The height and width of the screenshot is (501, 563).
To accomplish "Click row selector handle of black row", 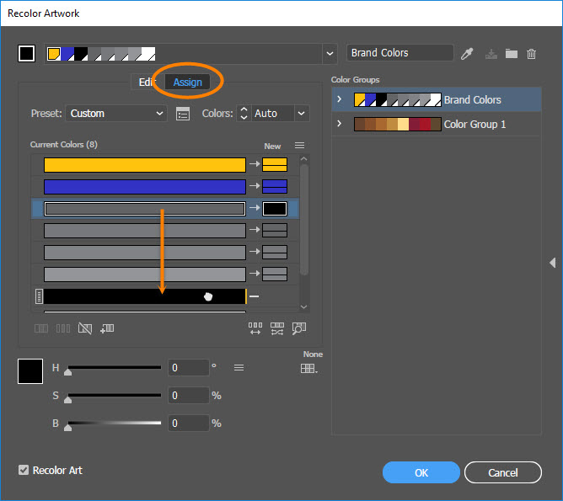I will (x=39, y=296).
